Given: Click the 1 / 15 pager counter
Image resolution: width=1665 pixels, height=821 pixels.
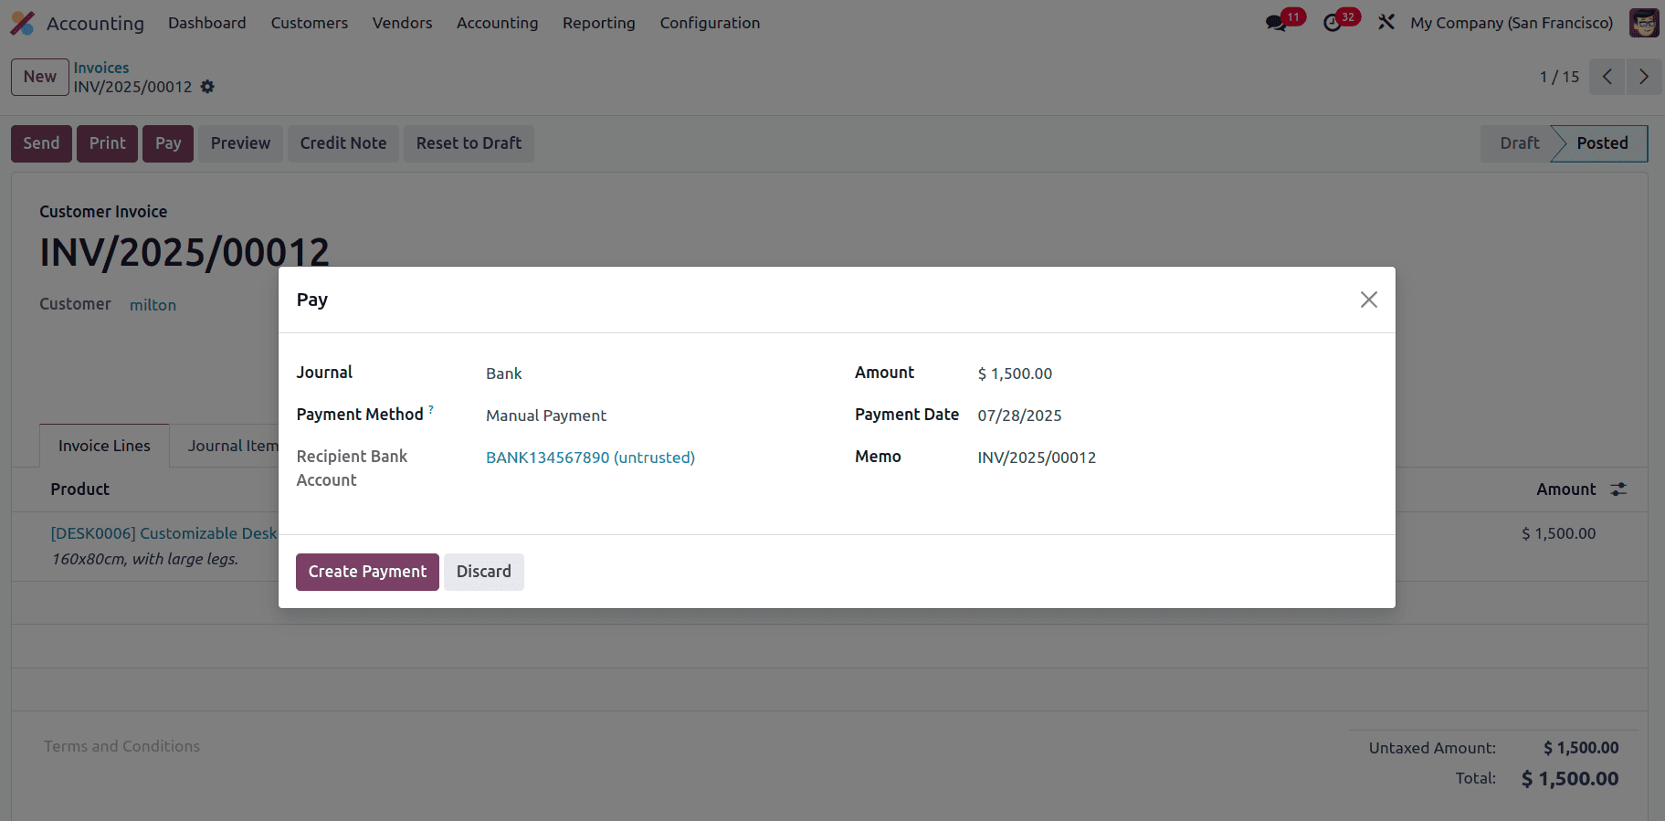Looking at the screenshot, I should (x=1559, y=77).
